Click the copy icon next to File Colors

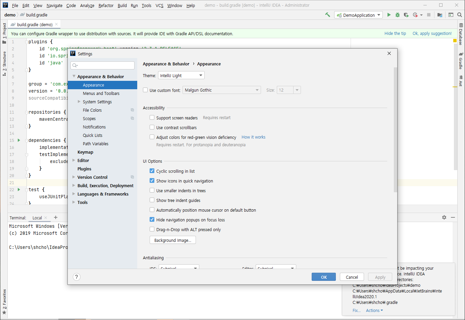click(x=132, y=110)
